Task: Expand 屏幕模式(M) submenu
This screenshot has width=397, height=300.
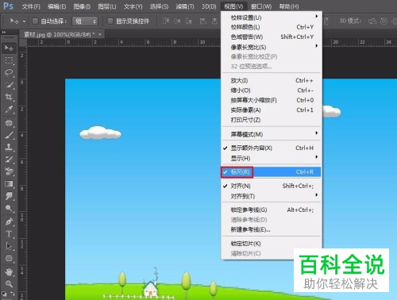Action: coord(272,134)
